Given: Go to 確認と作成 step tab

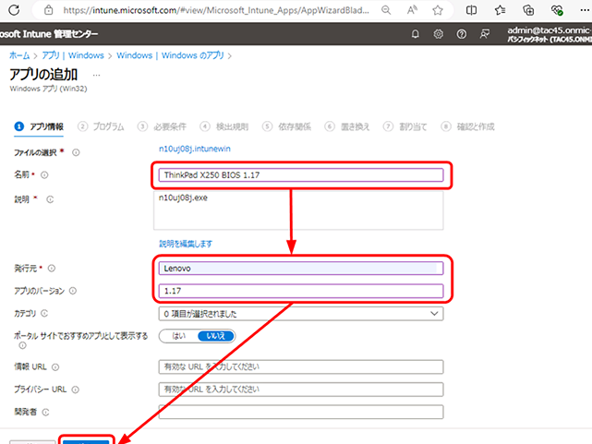Looking at the screenshot, I should [x=468, y=126].
